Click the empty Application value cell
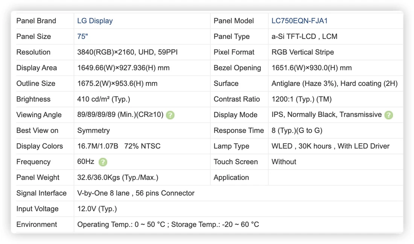The width and height of the screenshot is (414, 244). [336, 177]
